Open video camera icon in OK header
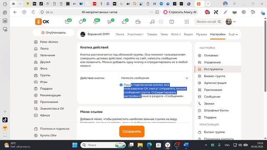This screenshot has width=267, height=150. click(138, 22)
